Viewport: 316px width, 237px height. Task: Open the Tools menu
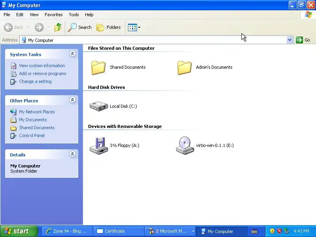pos(74,15)
